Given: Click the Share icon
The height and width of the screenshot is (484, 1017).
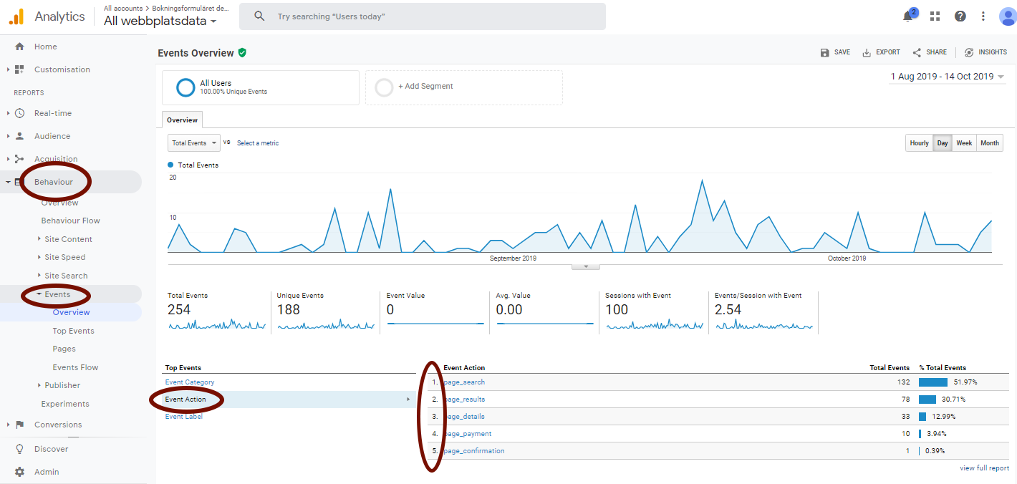Looking at the screenshot, I should (917, 52).
